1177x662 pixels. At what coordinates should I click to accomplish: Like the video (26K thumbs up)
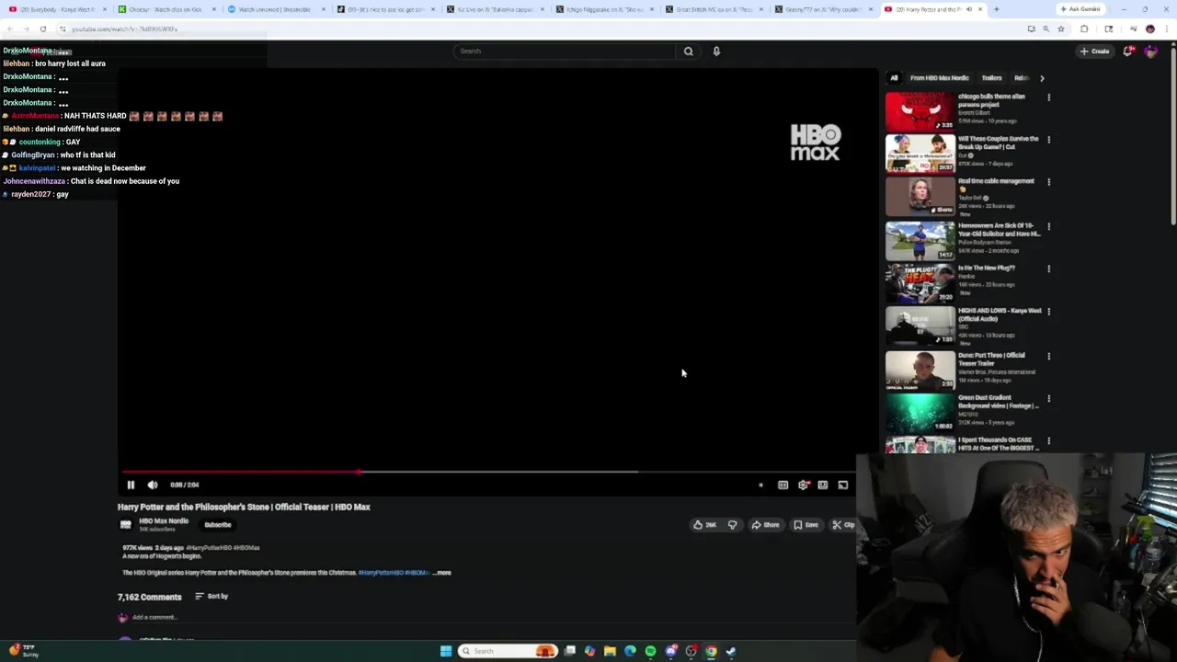(705, 525)
